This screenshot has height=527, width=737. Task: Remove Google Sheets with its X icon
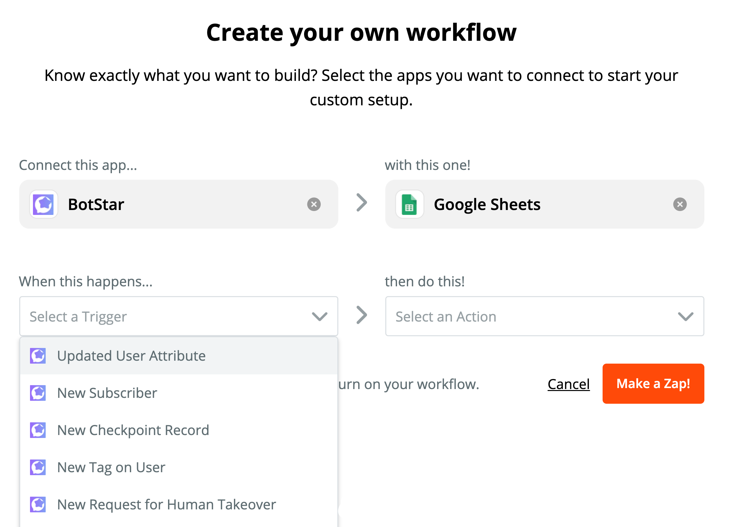680,204
